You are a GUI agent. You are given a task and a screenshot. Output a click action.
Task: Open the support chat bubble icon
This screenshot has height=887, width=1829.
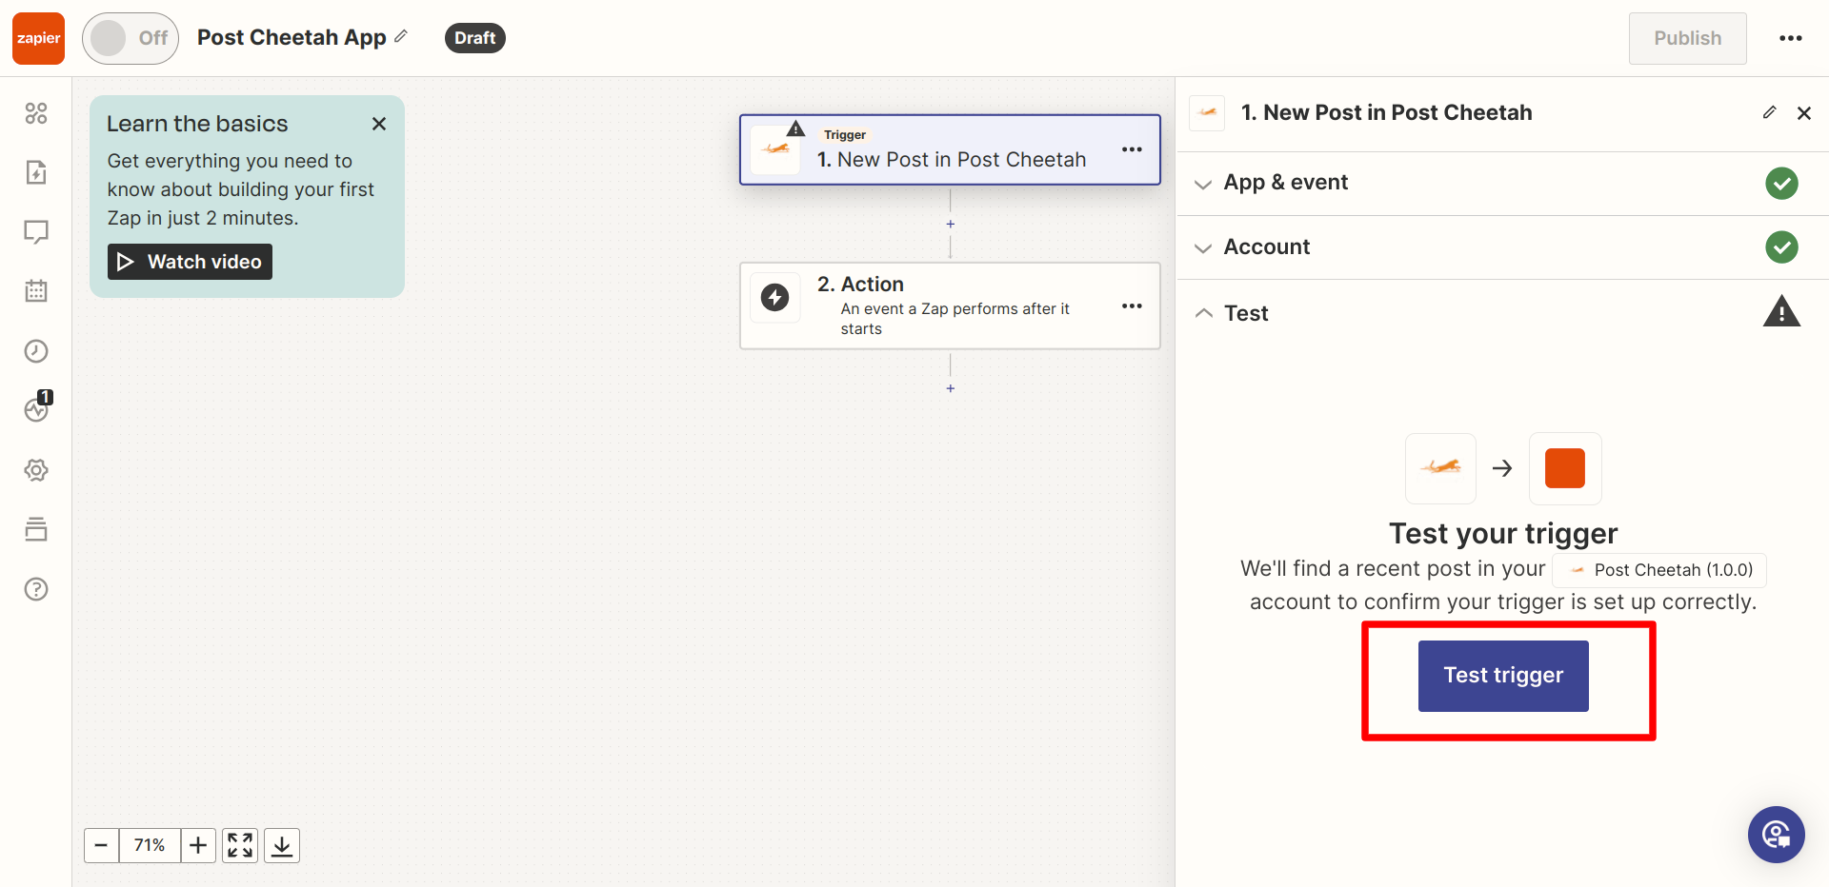[x=1776, y=835]
